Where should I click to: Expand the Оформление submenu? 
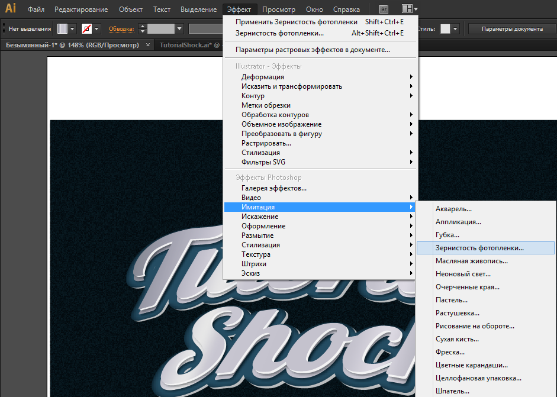[320, 226]
